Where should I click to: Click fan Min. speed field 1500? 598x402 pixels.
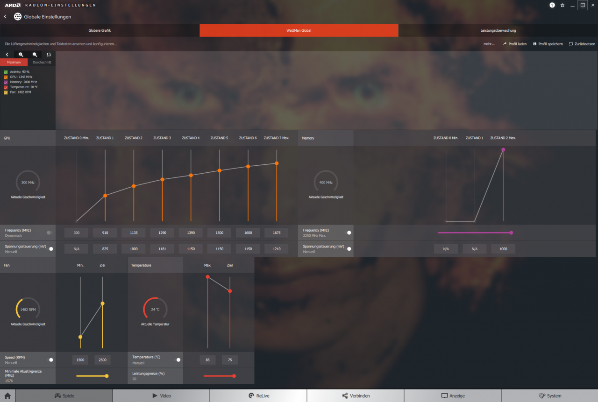coord(80,360)
